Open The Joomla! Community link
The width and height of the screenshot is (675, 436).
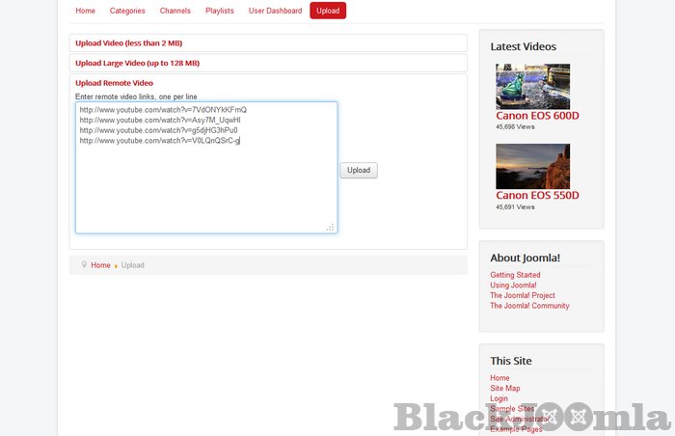[x=529, y=306]
